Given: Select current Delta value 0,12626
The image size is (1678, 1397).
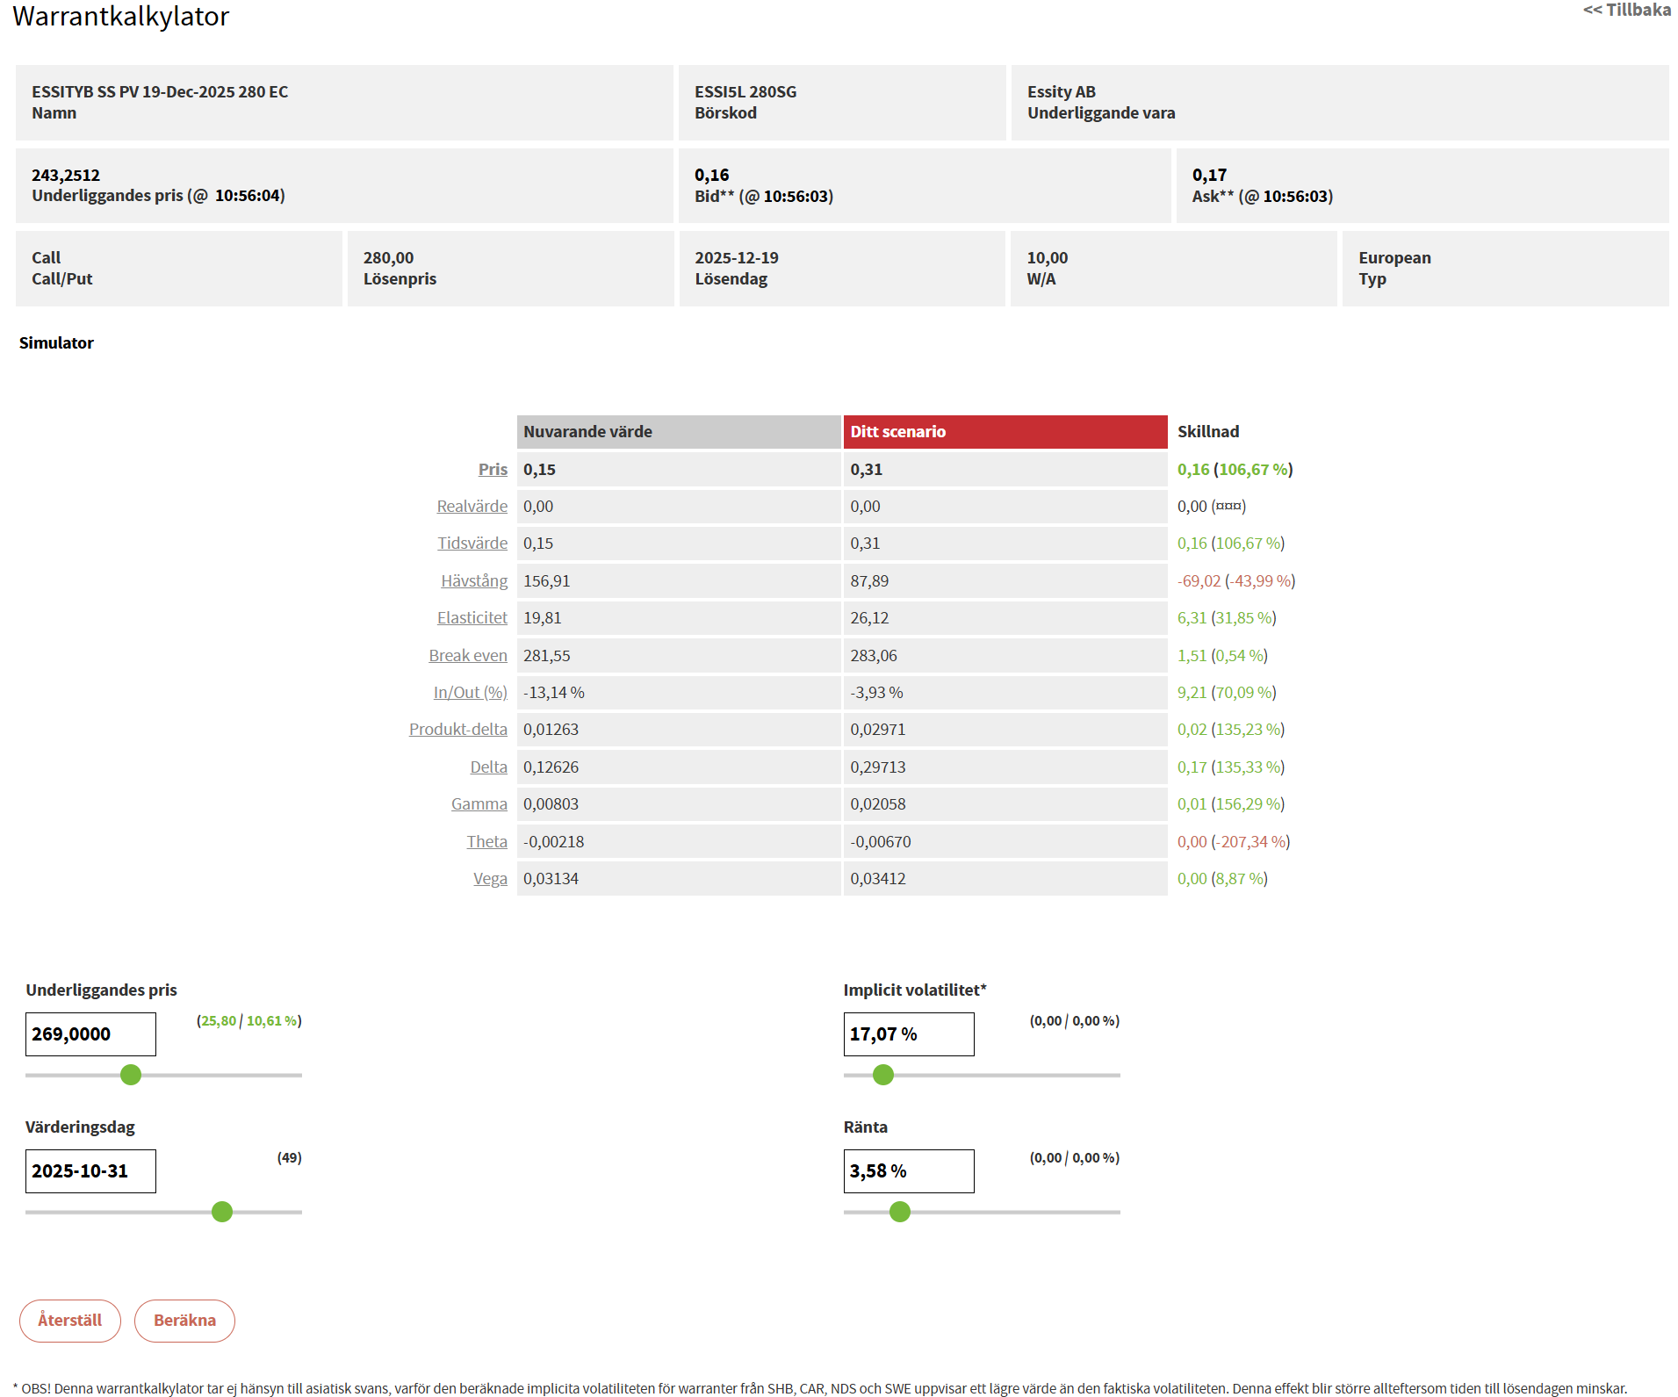Looking at the screenshot, I should tap(551, 767).
